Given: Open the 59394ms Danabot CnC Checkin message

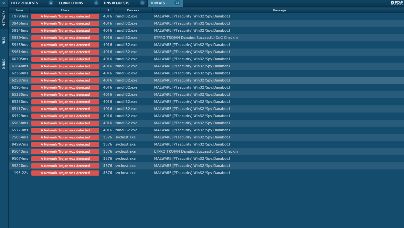Looking at the screenshot, I should tap(196, 38).
